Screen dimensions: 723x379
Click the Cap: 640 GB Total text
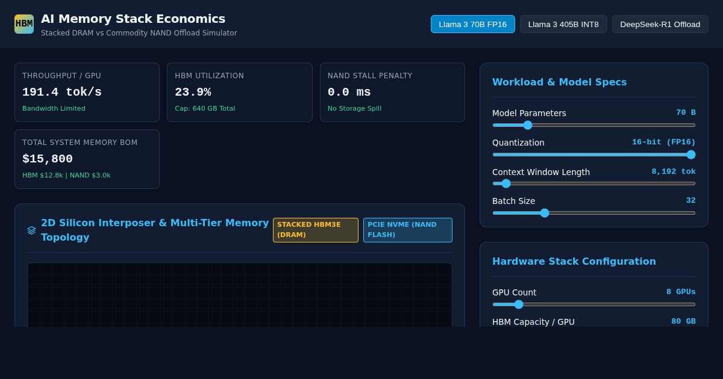(x=205, y=109)
